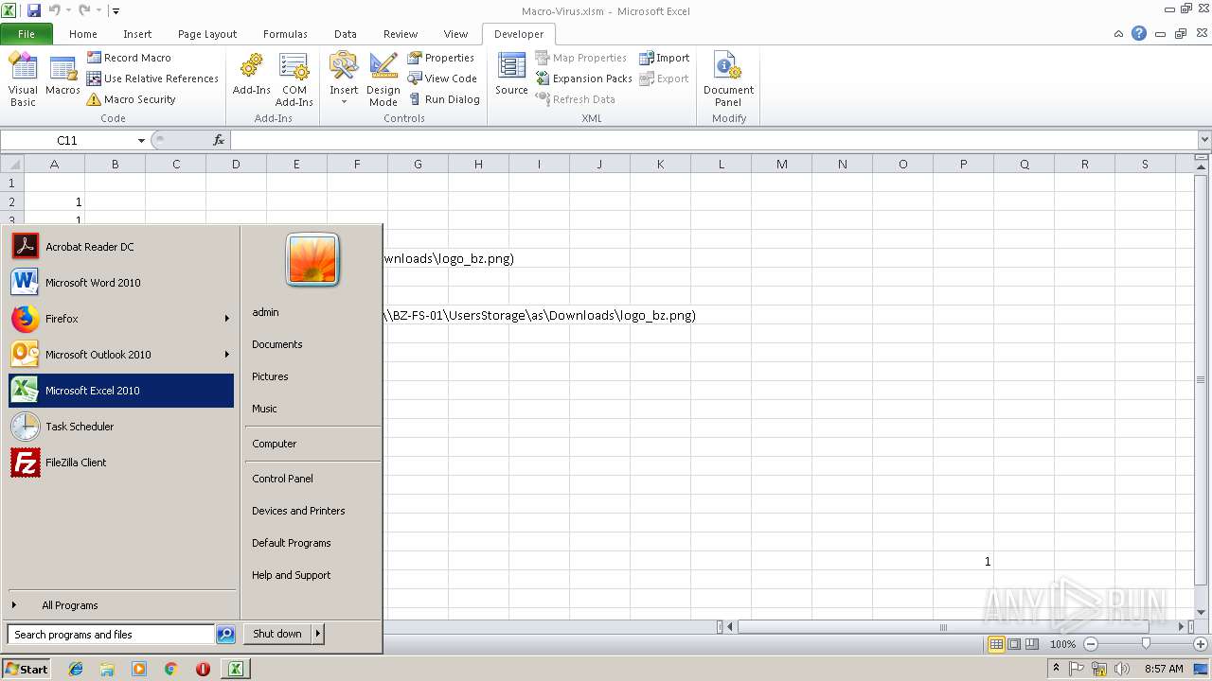
Task: Click Expansion Packs
Action: pos(583,79)
